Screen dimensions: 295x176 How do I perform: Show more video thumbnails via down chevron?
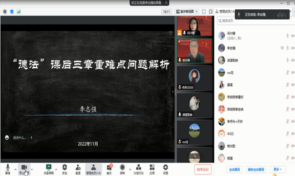click(195, 156)
